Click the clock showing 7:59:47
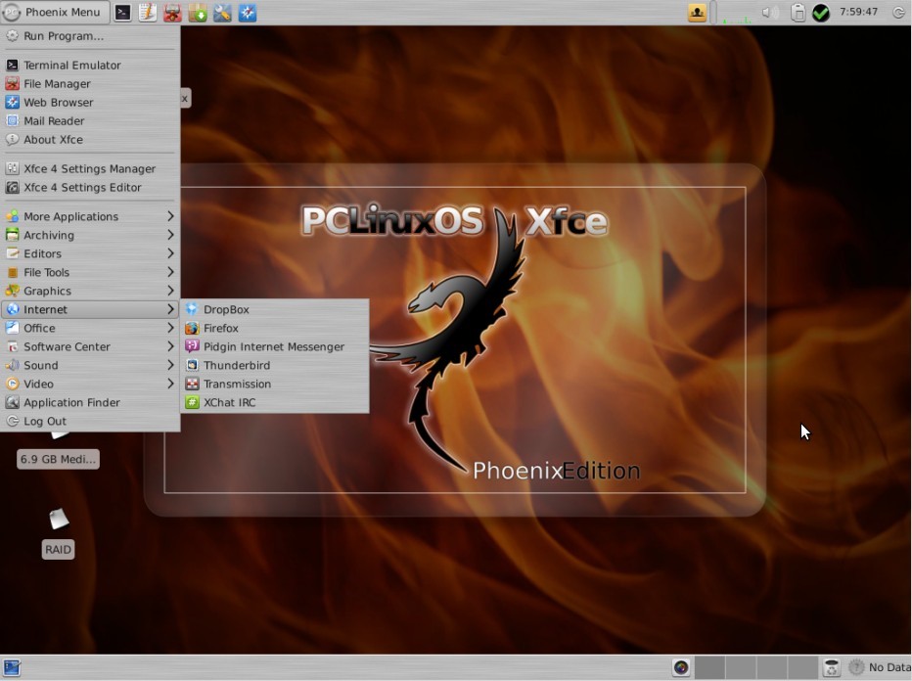 858,12
